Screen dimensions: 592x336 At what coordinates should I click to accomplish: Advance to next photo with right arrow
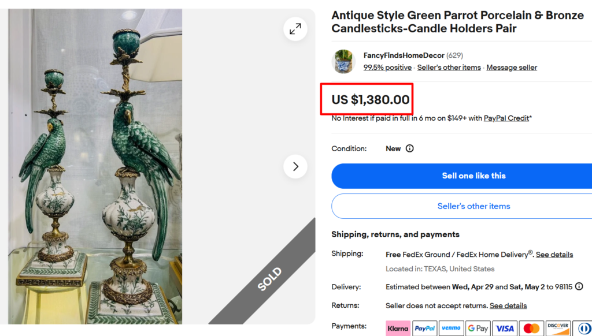[x=295, y=166]
